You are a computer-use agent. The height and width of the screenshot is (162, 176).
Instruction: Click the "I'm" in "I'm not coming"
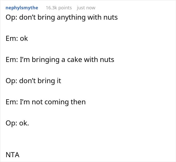click(25, 102)
